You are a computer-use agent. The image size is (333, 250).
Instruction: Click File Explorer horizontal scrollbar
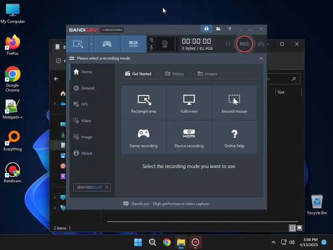202,221
